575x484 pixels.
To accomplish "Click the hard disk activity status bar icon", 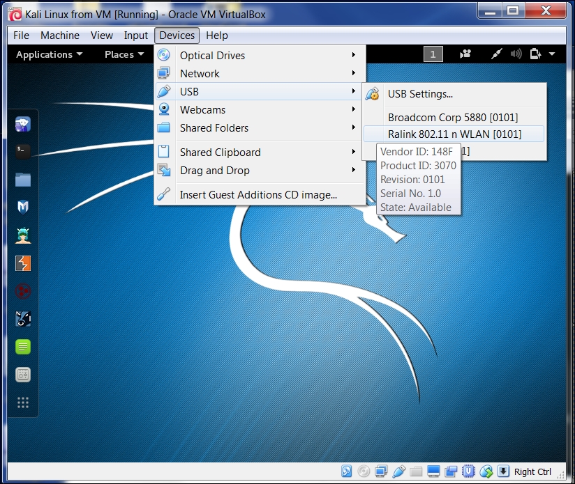I will click(347, 471).
